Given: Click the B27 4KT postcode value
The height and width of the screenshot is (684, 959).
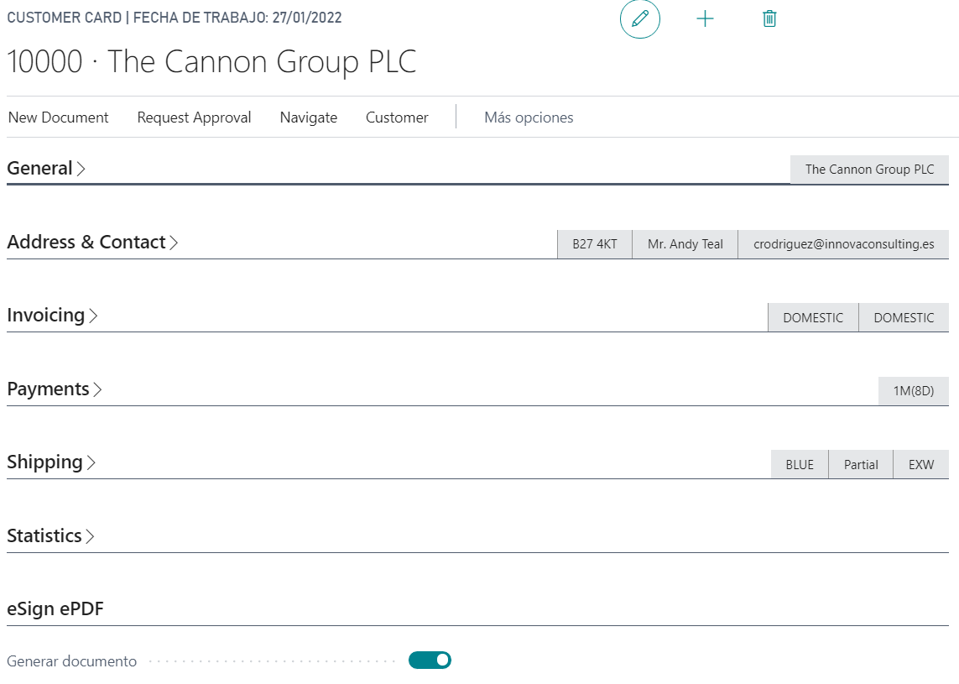Looking at the screenshot, I should coord(595,244).
